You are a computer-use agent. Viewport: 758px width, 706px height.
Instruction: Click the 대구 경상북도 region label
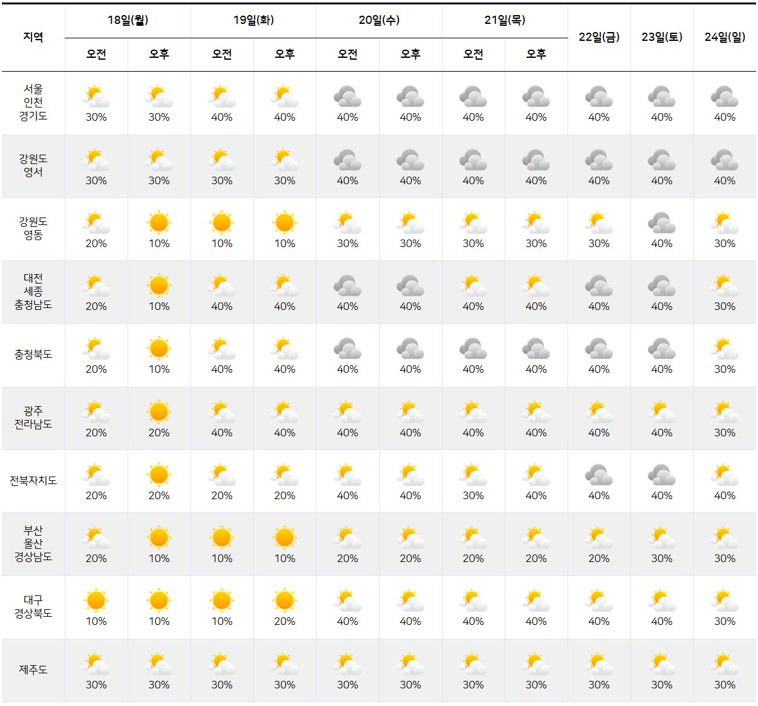(33, 607)
